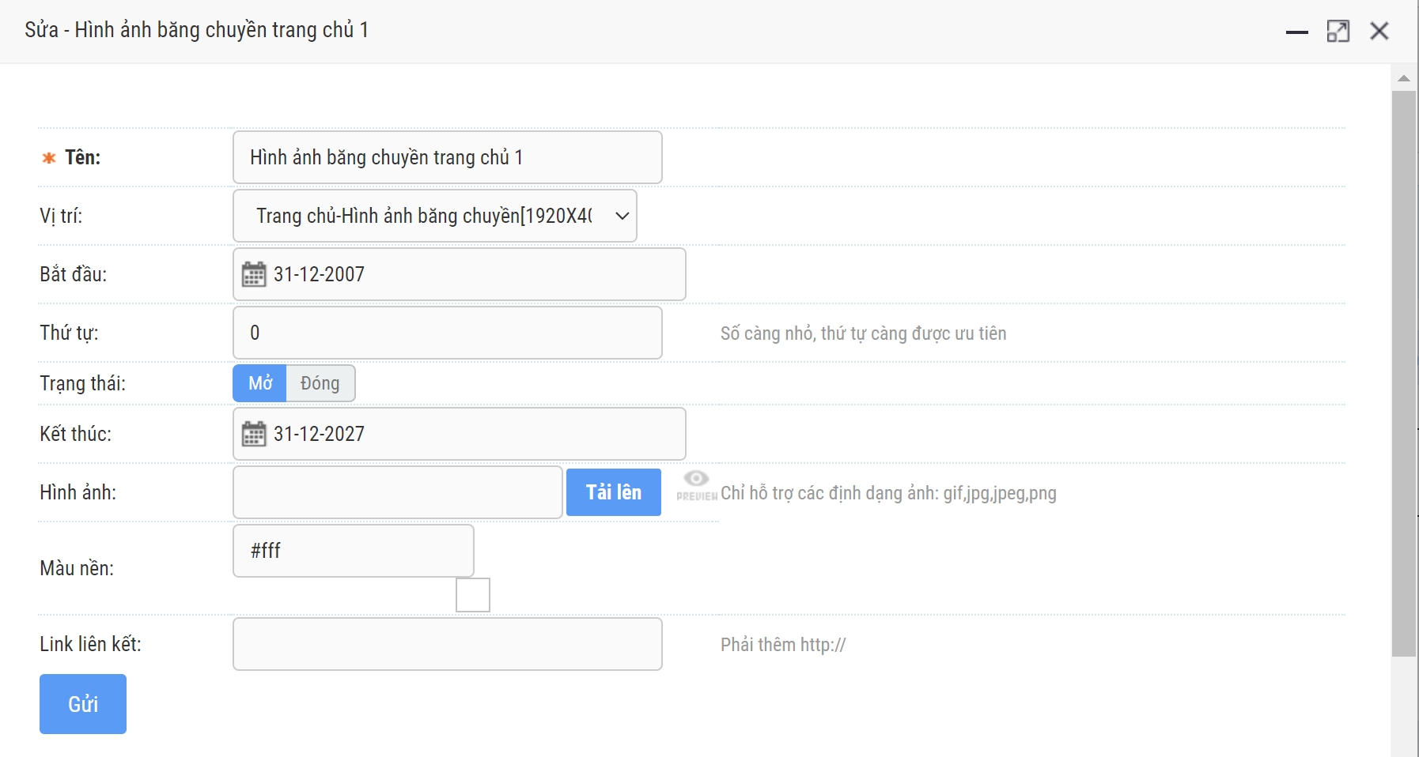Click the Màu nền hex color input
Image resolution: width=1419 pixels, height=757 pixels.
[354, 551]
